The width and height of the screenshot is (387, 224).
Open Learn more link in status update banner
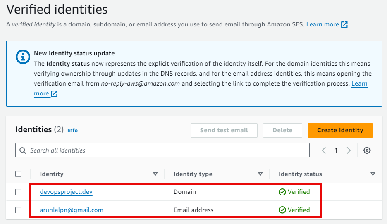pyautogui.click(x=359, y=83)
